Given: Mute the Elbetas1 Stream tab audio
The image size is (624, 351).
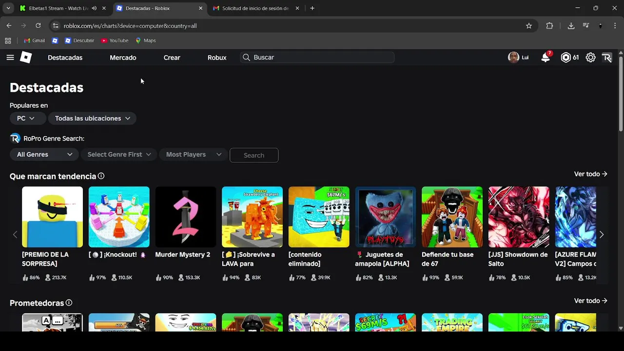Looking at the screenshot, I should pyautogui.click(x=94, y=8).
